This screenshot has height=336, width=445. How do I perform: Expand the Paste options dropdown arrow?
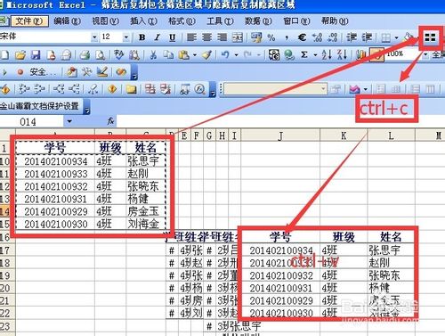tap(195, 55)
